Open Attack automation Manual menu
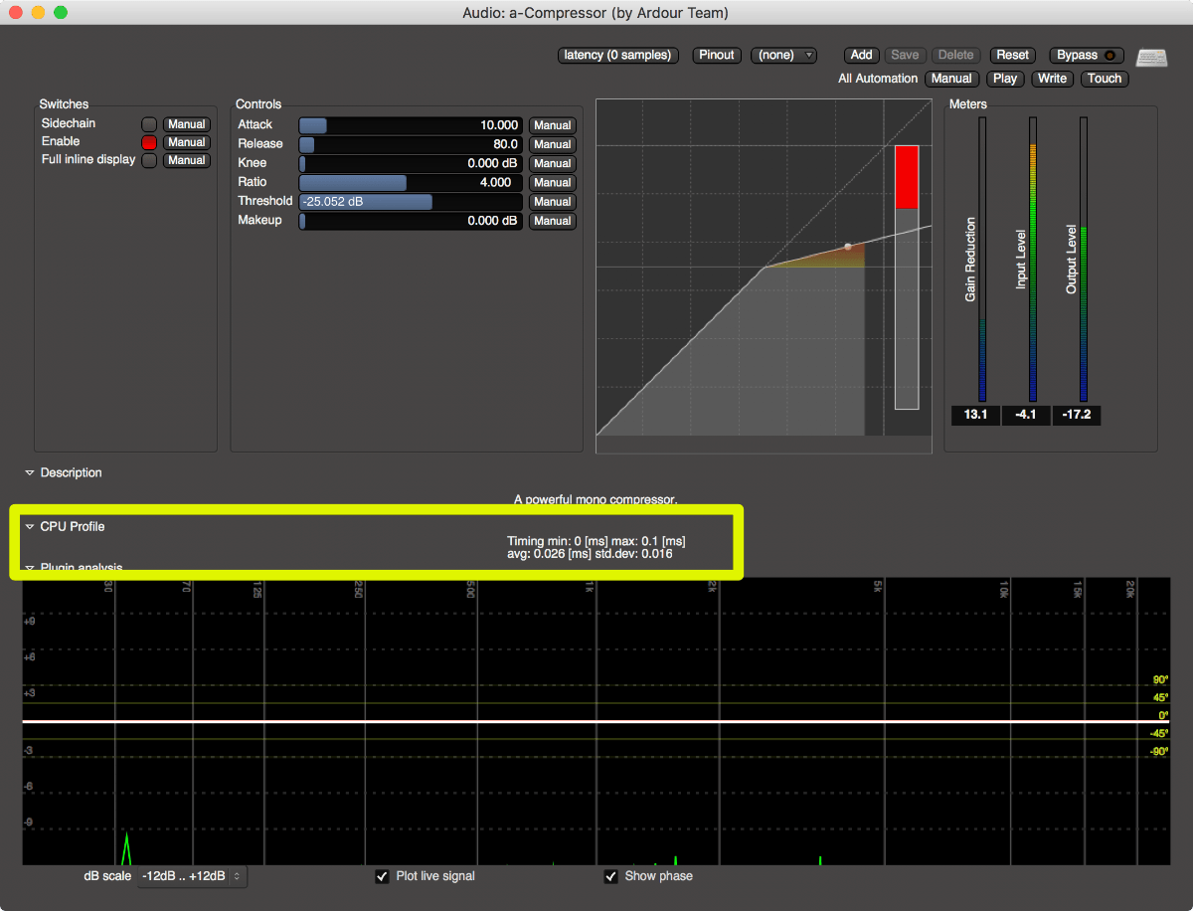 552,125
